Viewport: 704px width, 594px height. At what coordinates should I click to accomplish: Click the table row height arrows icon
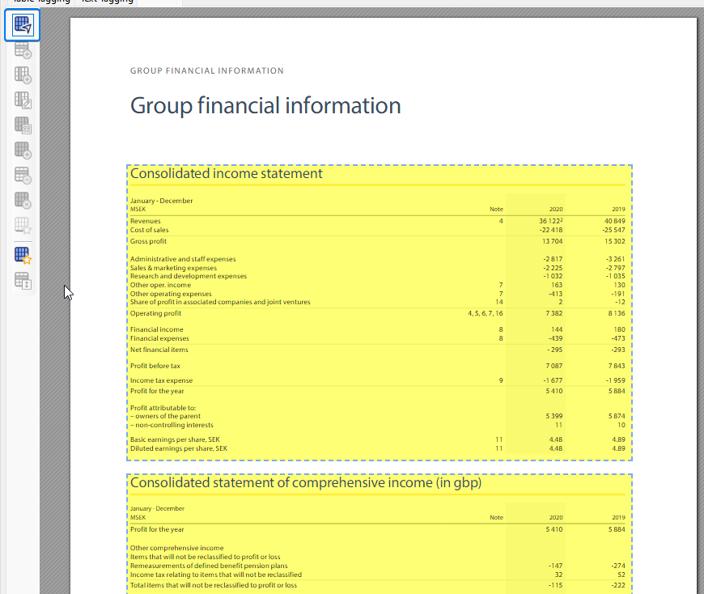[x=23, y=281]
